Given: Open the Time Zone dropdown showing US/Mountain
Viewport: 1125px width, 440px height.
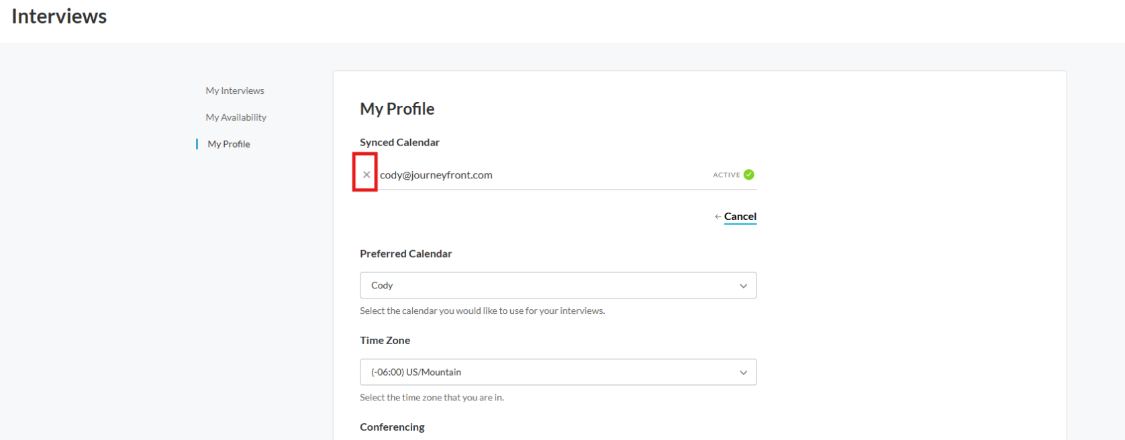Looking at the screenshot, I should pos(558,372).
